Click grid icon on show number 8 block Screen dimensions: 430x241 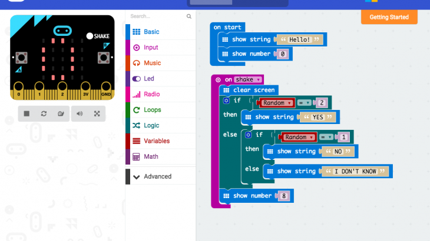[226, 196]
